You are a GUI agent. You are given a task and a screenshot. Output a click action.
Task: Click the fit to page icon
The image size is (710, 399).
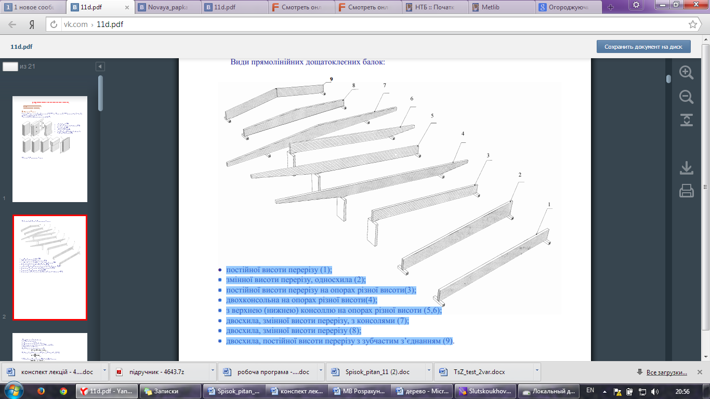point(686,120)
